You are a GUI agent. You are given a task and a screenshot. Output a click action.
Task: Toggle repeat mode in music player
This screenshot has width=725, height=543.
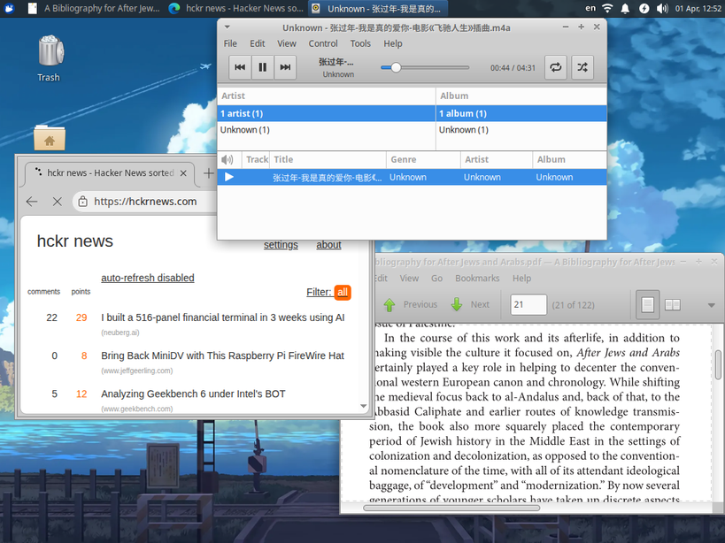pyautogui.click(x=556, y=67)
